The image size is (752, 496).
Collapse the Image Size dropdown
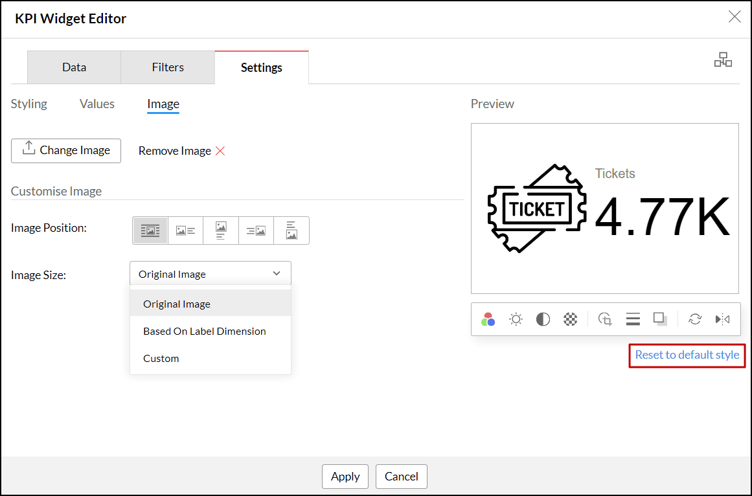click(x=211, y=274)
